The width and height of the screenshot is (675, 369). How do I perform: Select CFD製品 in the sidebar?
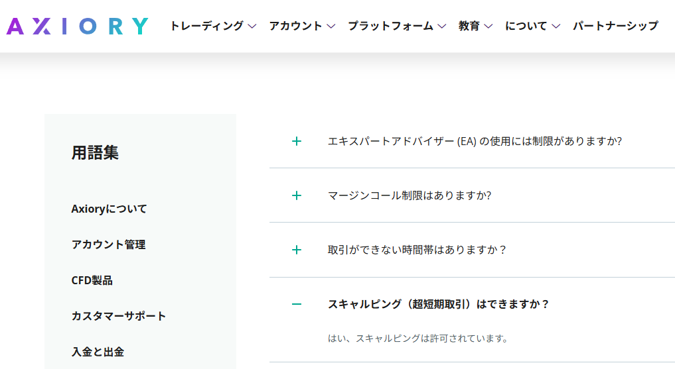[x=92, y=280]
